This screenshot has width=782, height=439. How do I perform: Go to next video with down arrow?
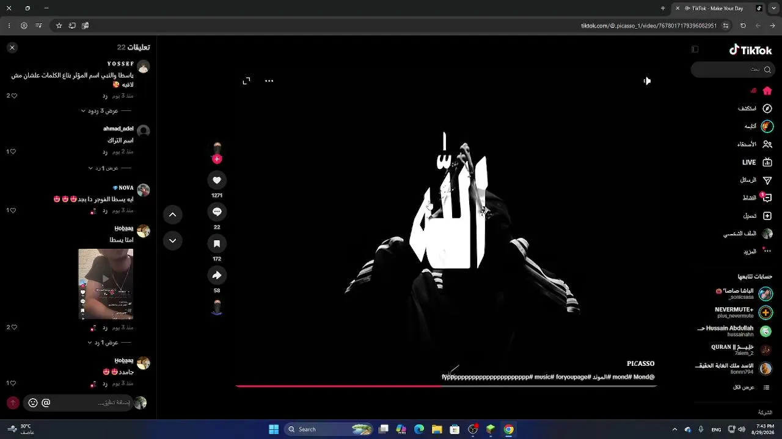(x=172, y=241)
